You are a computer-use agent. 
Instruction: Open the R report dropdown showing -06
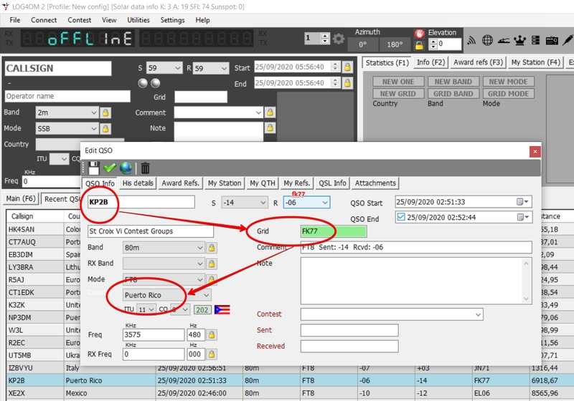point(325,203)
